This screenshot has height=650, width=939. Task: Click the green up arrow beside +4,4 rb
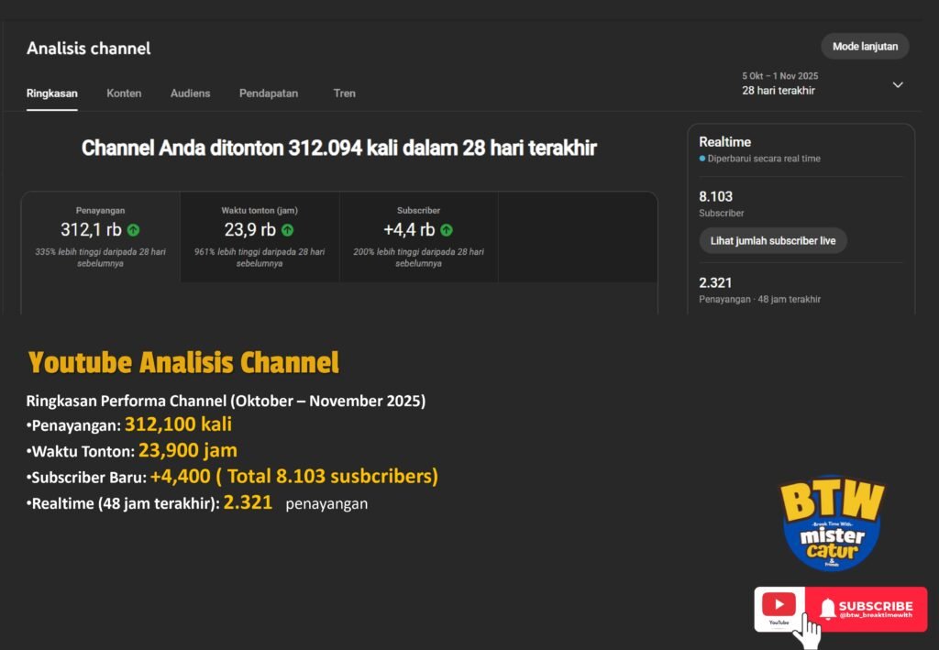[447, 230]
